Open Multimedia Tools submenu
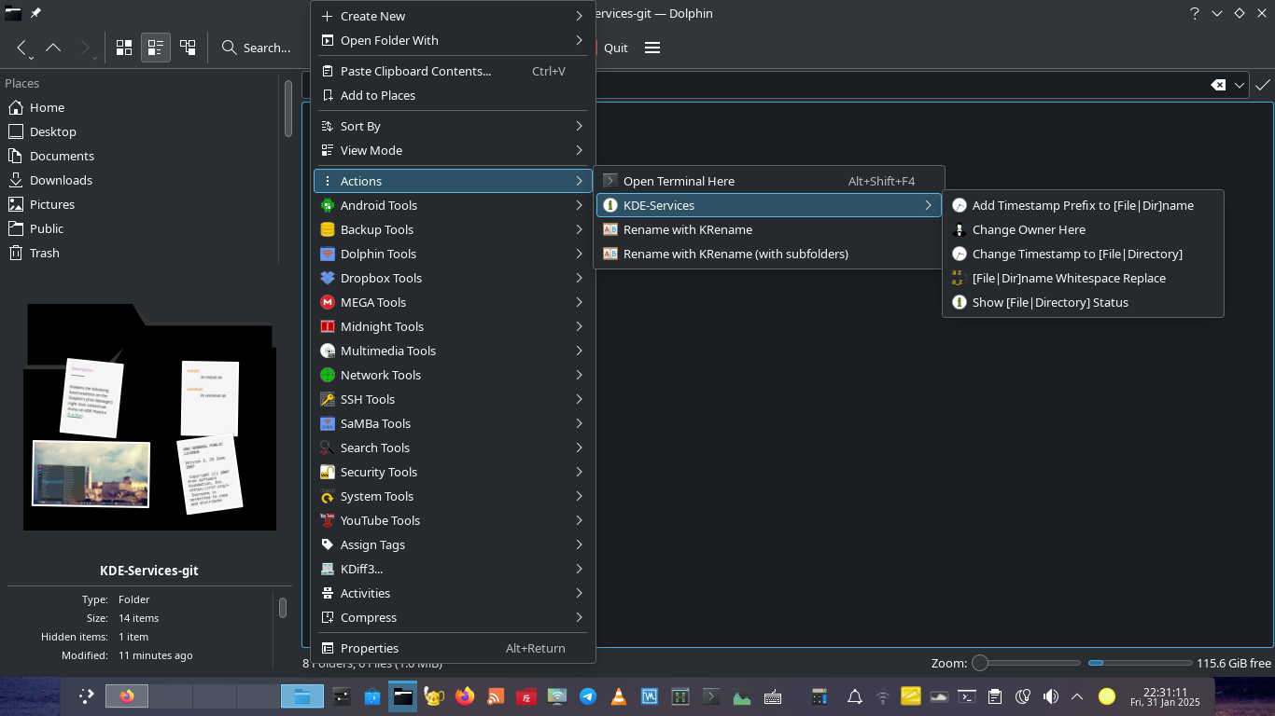Viewport: 1275px width, 716px height. point(453,351)
